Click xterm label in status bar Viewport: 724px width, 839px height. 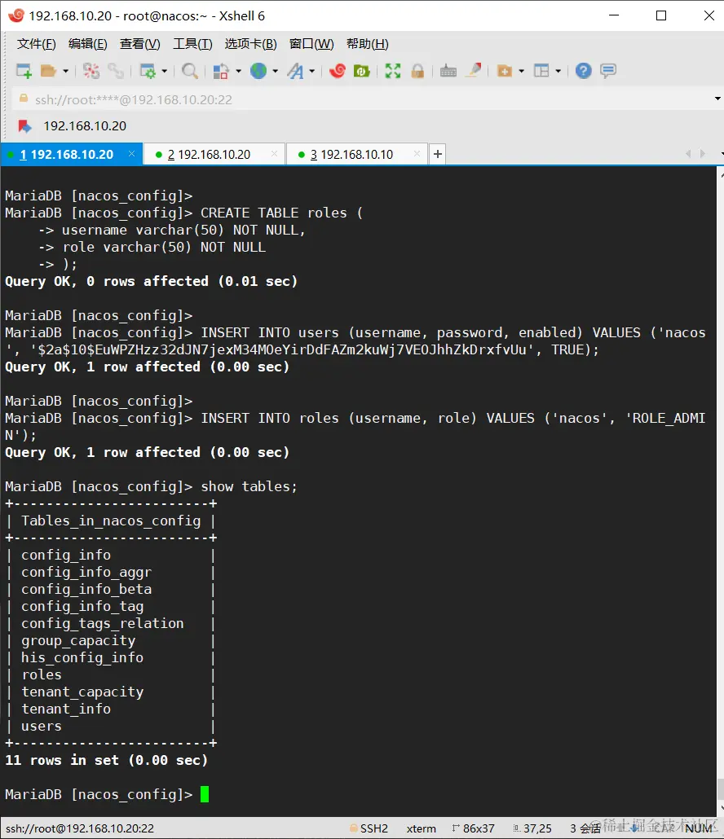click(421, 829)
